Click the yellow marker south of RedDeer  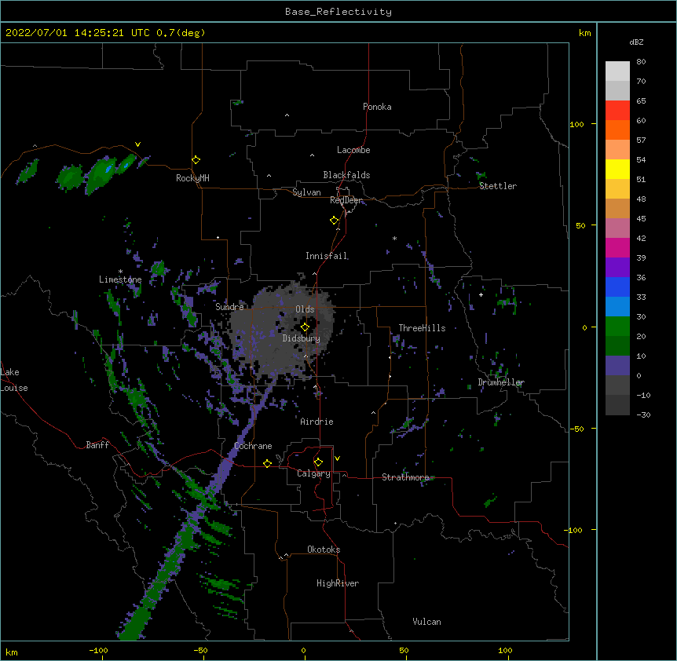click(335, 221)
